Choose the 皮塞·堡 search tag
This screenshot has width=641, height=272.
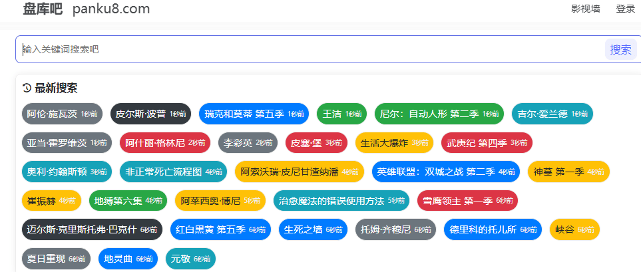316,142
